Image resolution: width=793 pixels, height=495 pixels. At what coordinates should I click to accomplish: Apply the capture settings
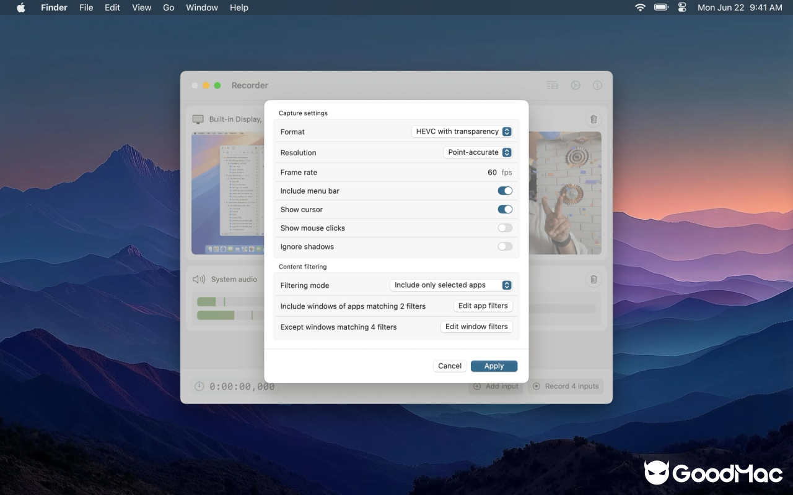pyautogui.click(x=494, y=366)
